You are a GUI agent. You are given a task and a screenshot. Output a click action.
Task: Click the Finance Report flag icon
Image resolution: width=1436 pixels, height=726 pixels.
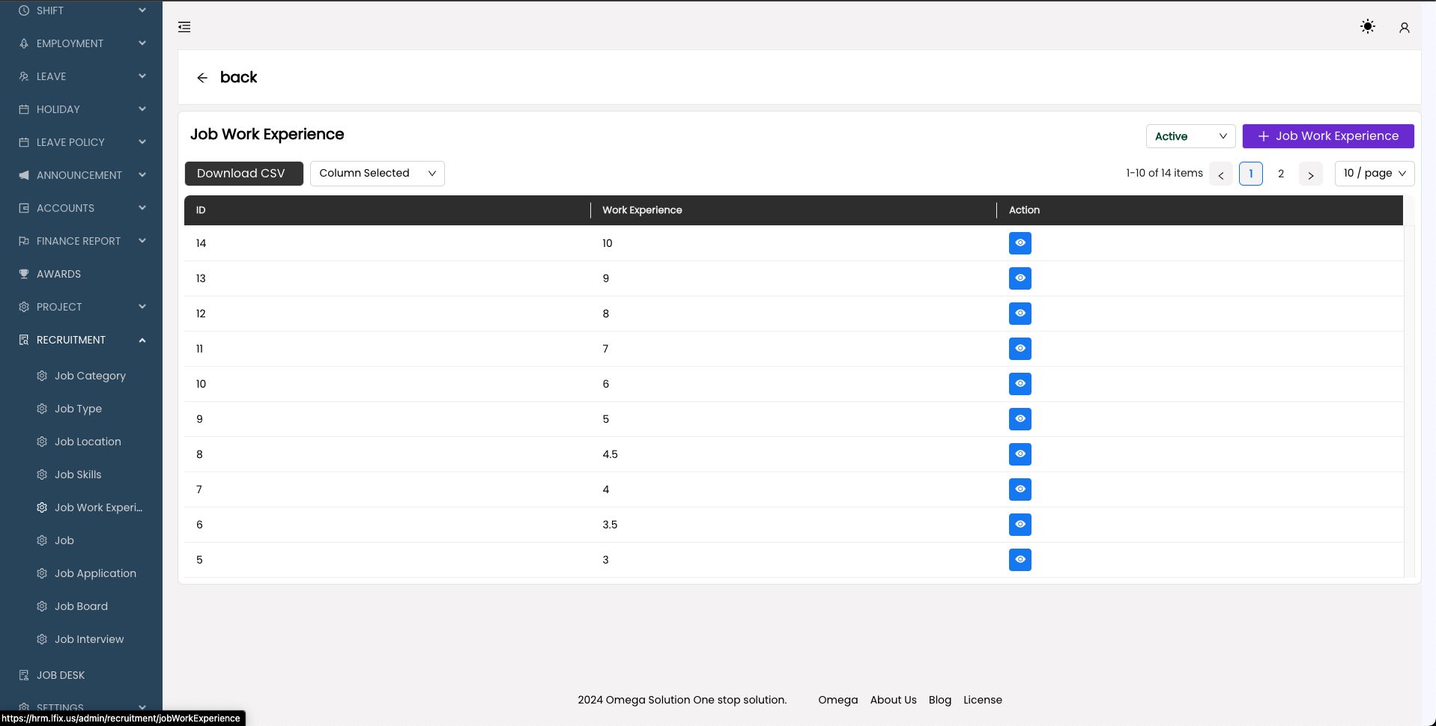coord(24,241)
